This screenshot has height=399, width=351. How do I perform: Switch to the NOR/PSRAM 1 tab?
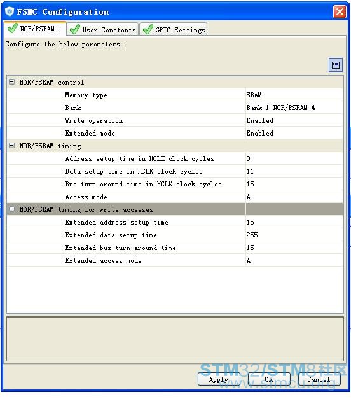click(x=35, y=29)
